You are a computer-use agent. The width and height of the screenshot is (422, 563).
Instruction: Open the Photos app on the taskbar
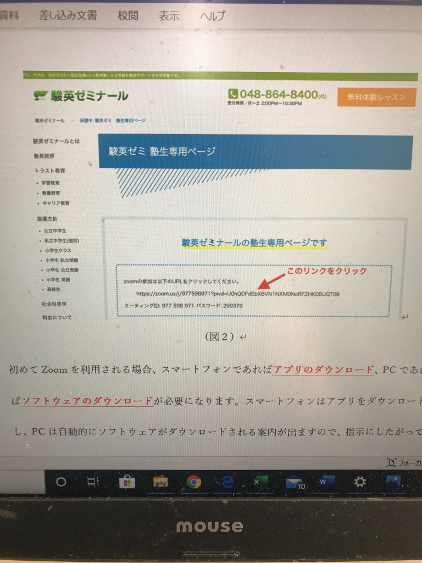point(393,482)
